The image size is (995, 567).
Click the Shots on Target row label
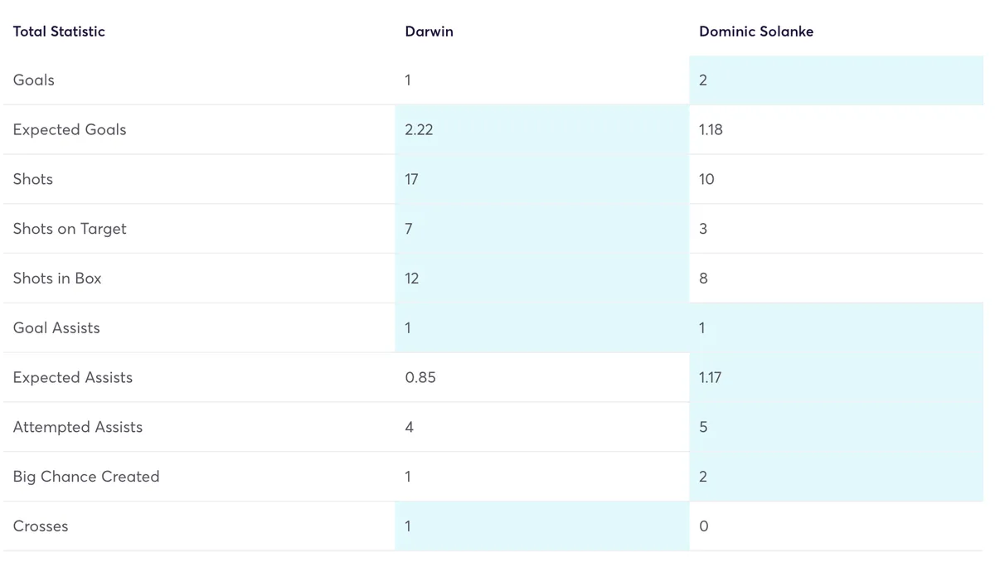pos(70,229)
